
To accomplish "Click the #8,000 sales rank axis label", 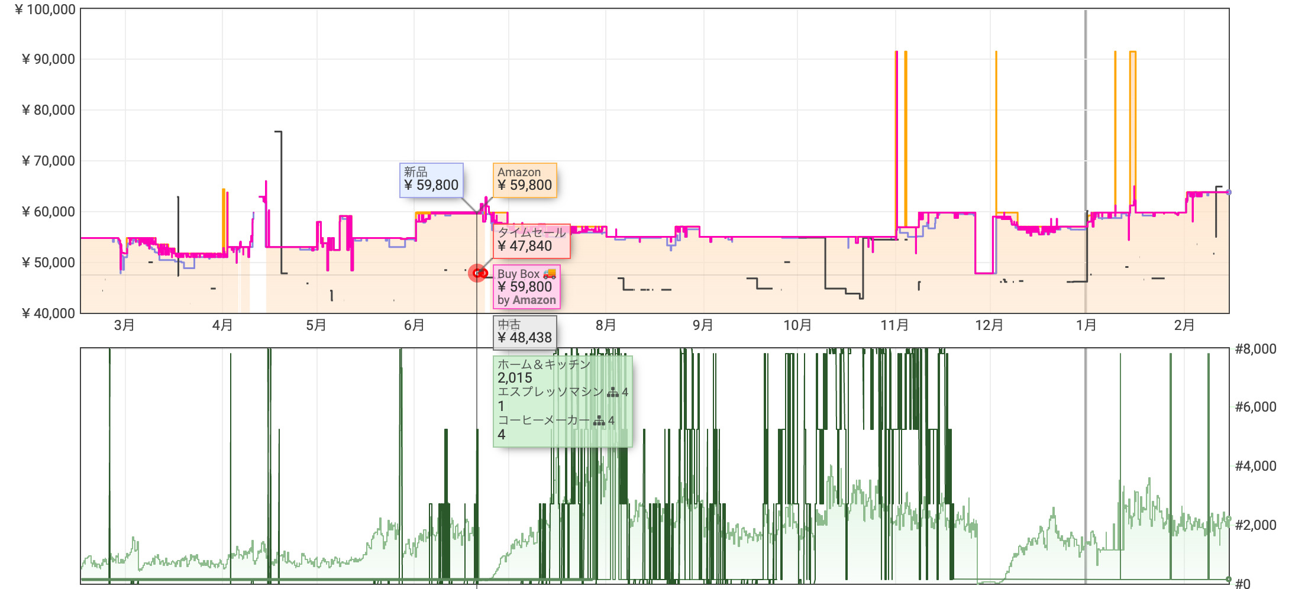I will pos(1255,349).
